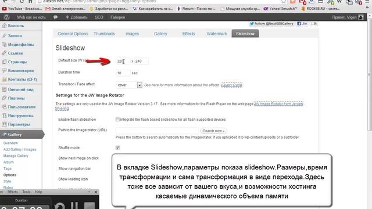
Task: Open Инструменты section
Action: 21,116
